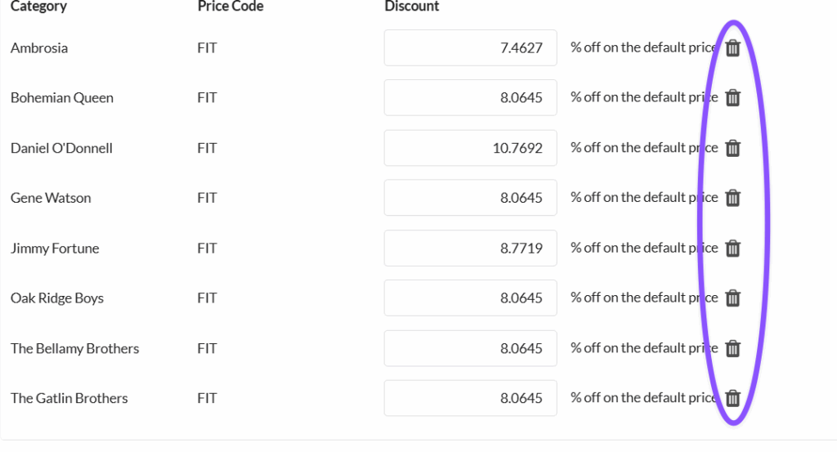Focus the Bohemian Queen discount input
Image resolution: width=837 pixels, height=452 pixels.
pos(470,98)
